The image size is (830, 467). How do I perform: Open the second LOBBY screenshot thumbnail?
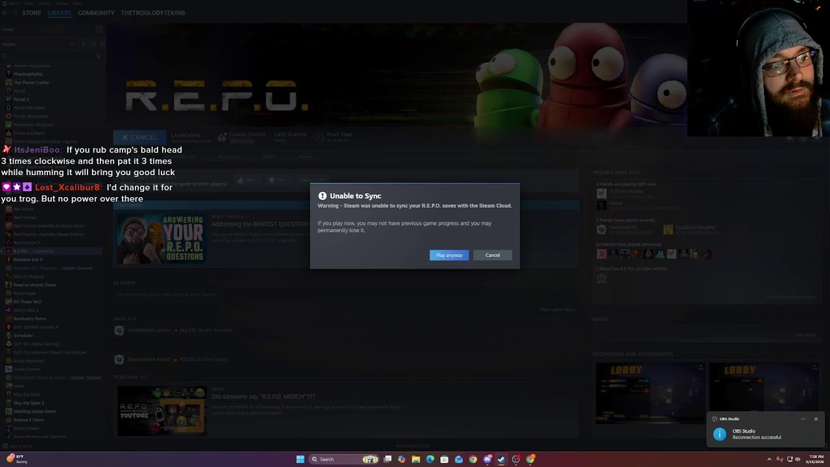764,392
